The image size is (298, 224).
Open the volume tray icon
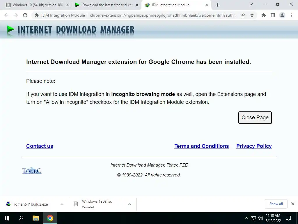260,218
